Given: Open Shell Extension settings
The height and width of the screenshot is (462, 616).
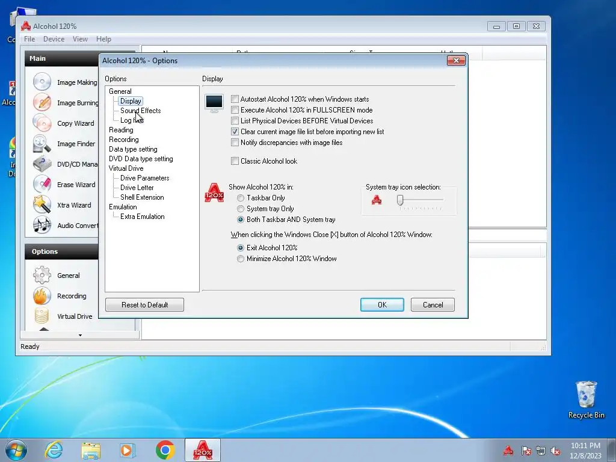Looking at the screenshot, I should (142, 197).
